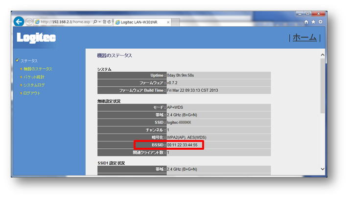
Task: Click the firmware version v0.7.2
Action: click(172, 83)
